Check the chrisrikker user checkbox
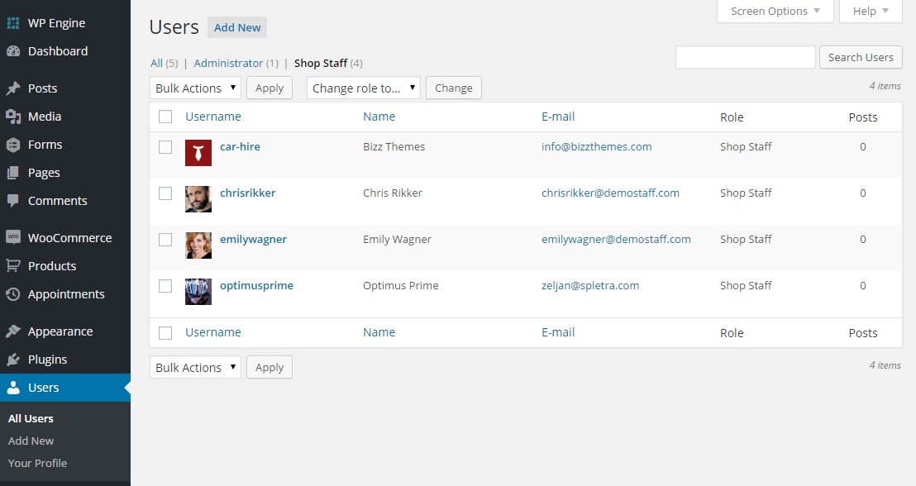This screenshot has height=486, width=916. tap(165, 193)
